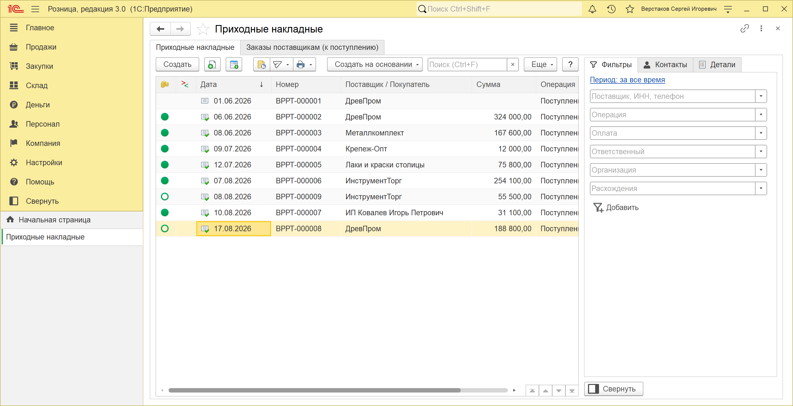Open the printer icon menu
This screenshot has height=406, width=793.
tap(304, 64)
